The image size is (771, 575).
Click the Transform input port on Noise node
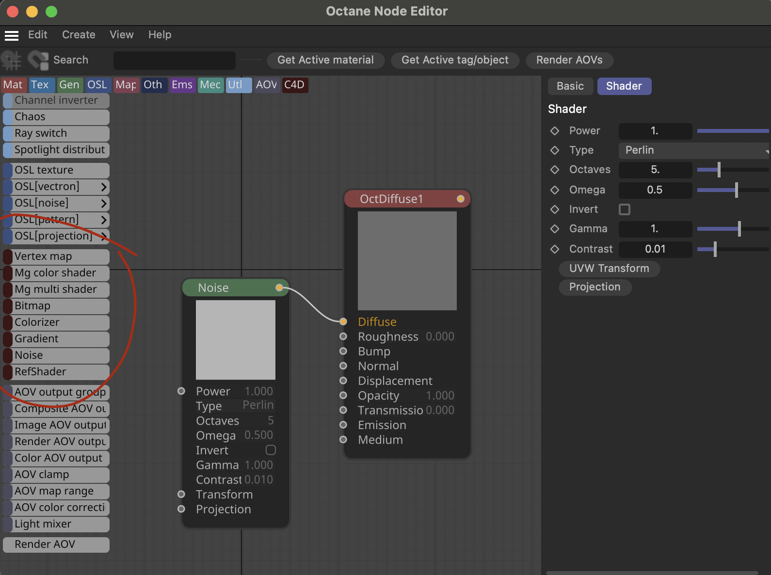point(181,495)
